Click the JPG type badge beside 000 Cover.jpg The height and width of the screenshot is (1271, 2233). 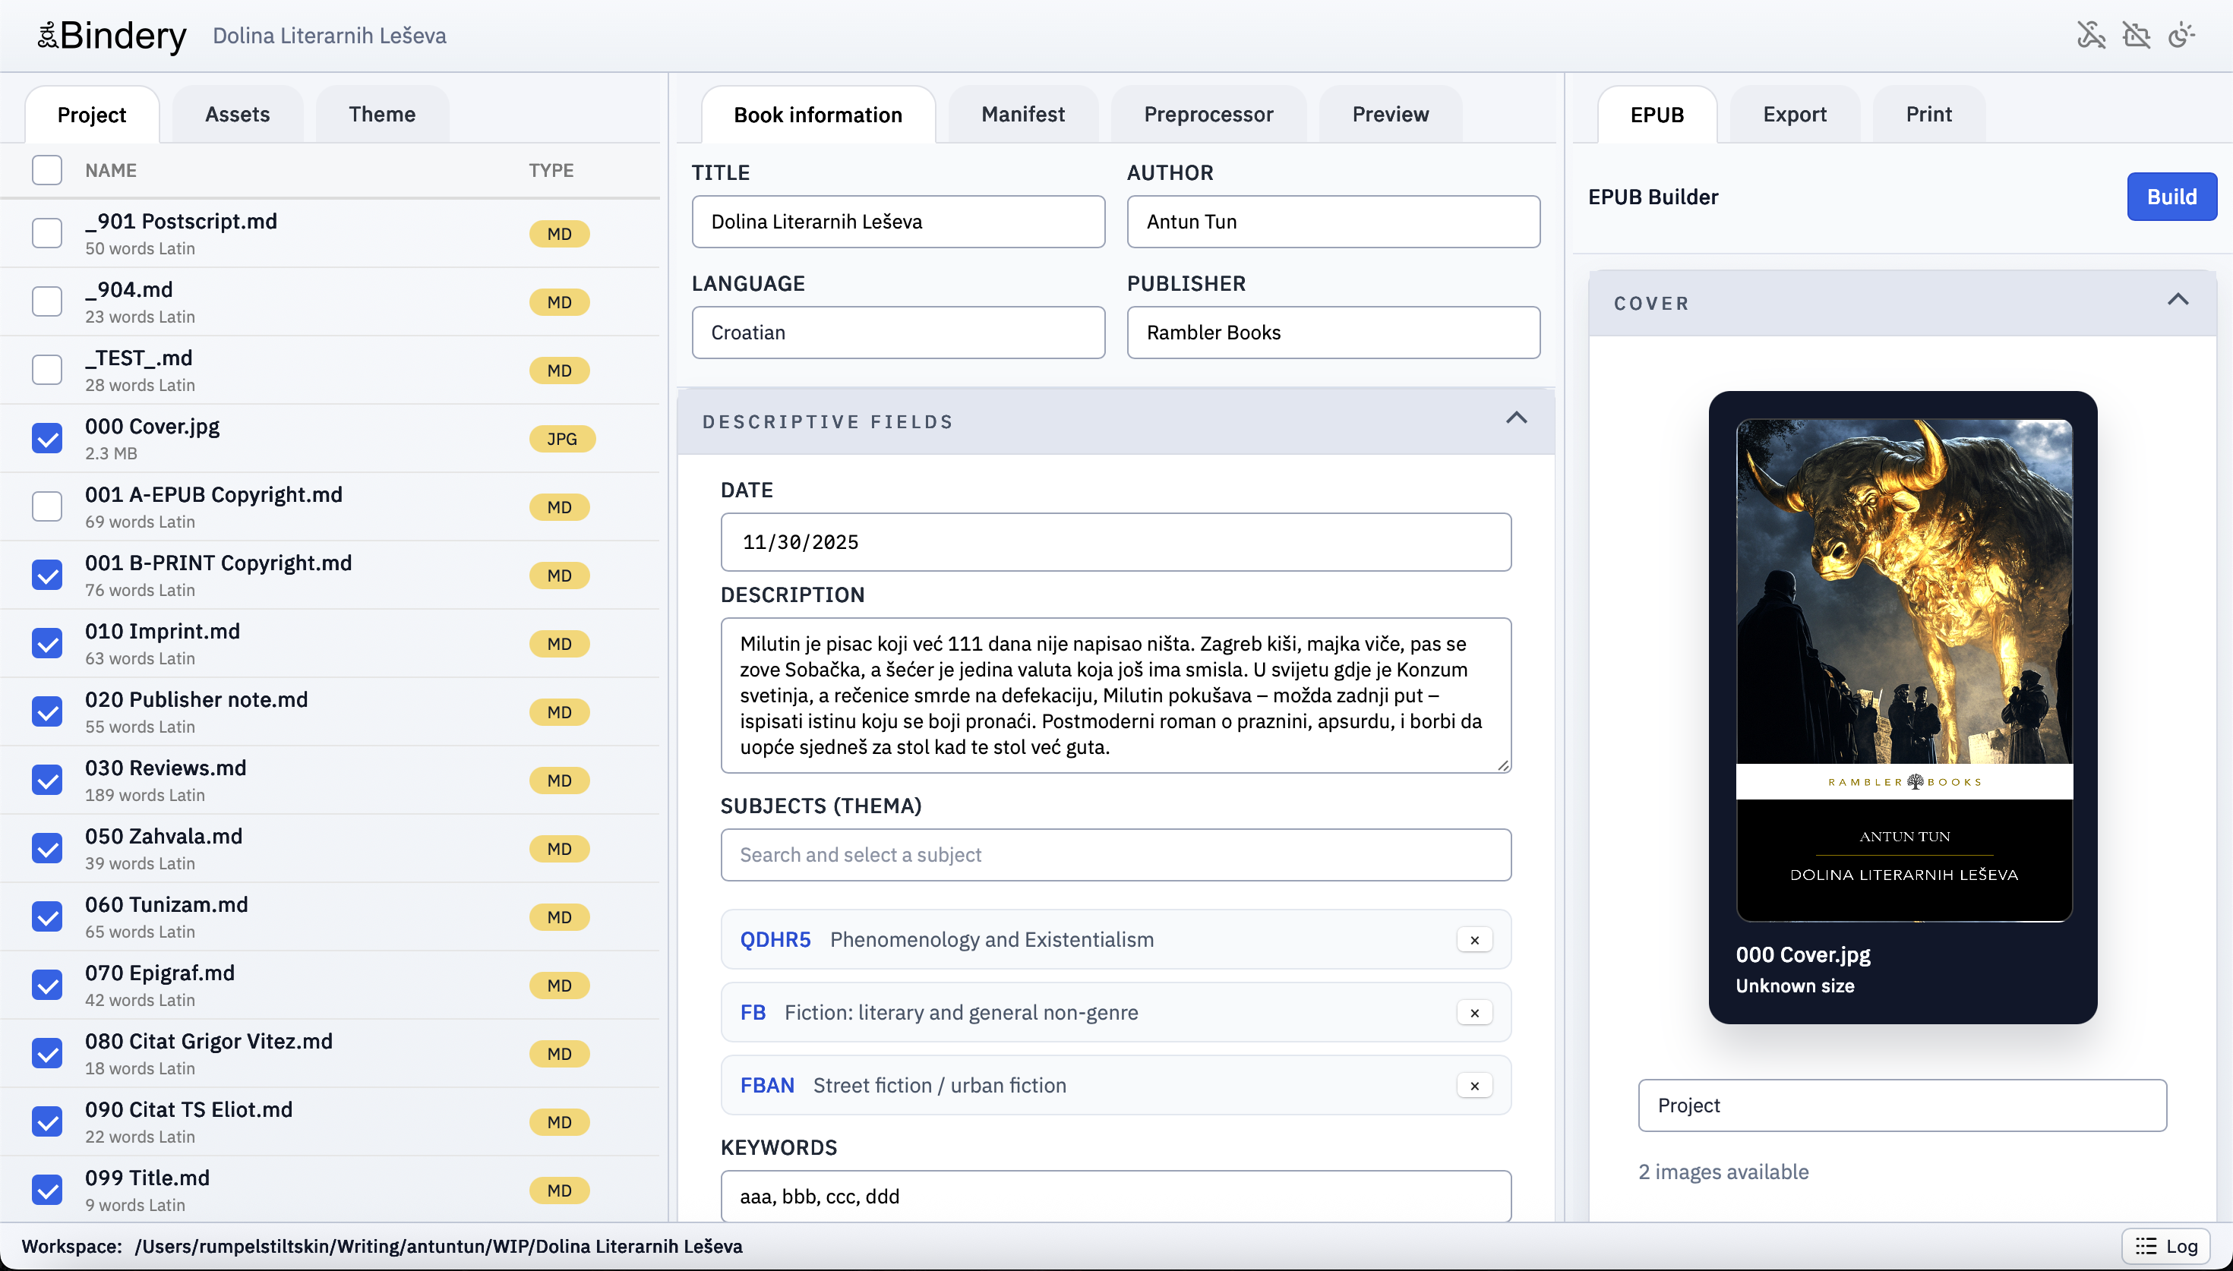[x=563, y=438]
